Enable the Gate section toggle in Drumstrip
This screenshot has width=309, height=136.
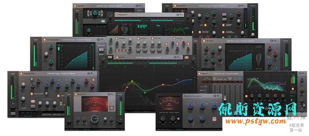pyautogui.click(x=205, y=25)
